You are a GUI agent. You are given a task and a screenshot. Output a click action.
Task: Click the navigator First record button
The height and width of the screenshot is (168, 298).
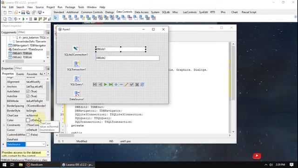tap(95, 84)
